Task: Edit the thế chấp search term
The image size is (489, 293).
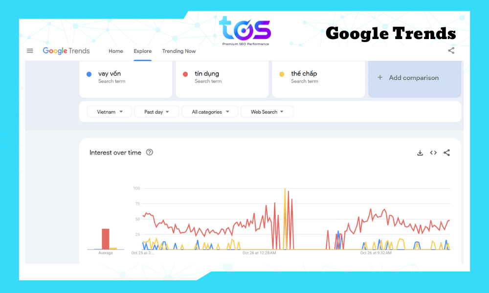Action: click(x=304, y=74)
